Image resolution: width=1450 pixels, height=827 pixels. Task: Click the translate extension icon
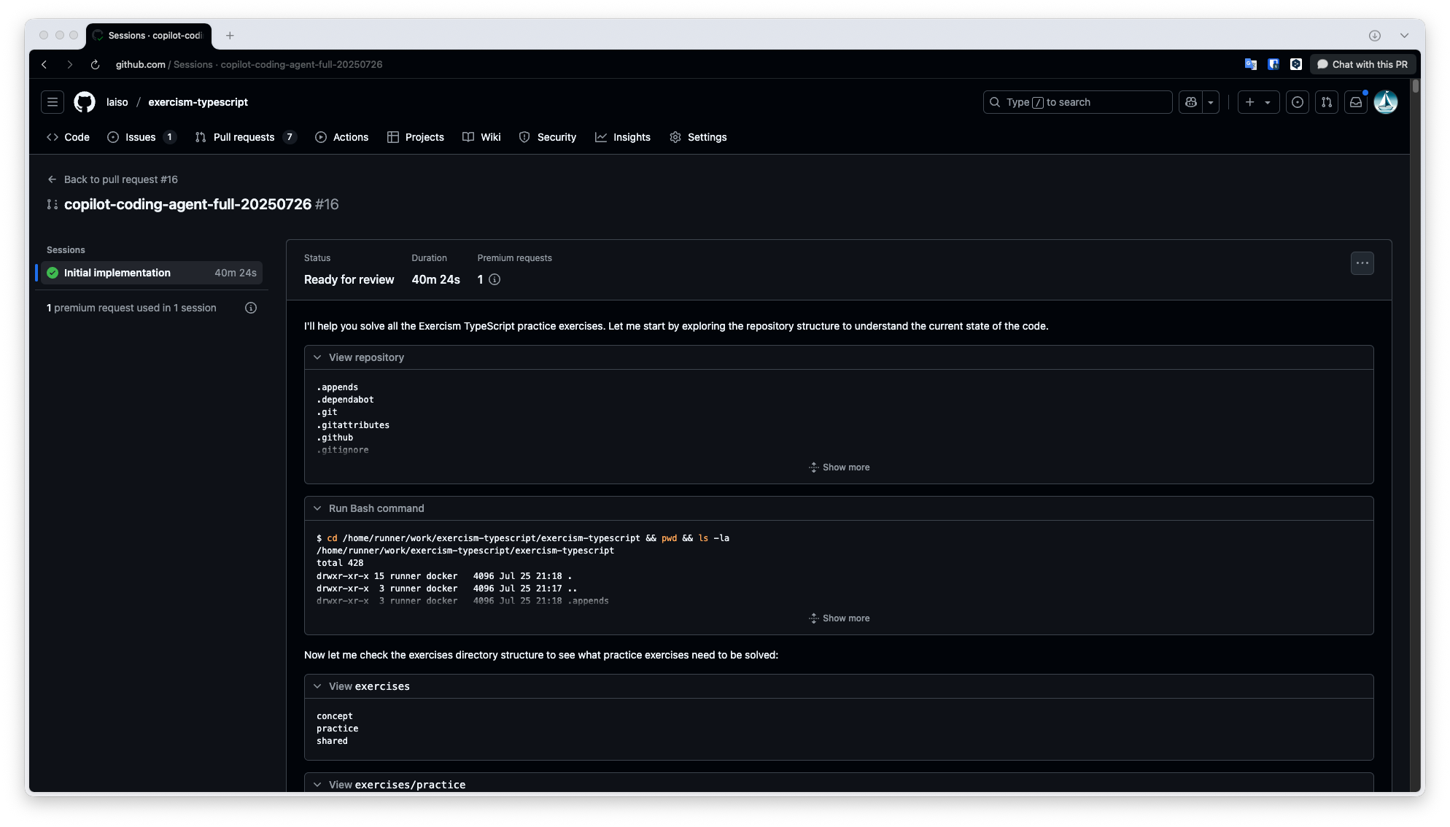[x=1251, y=64]
